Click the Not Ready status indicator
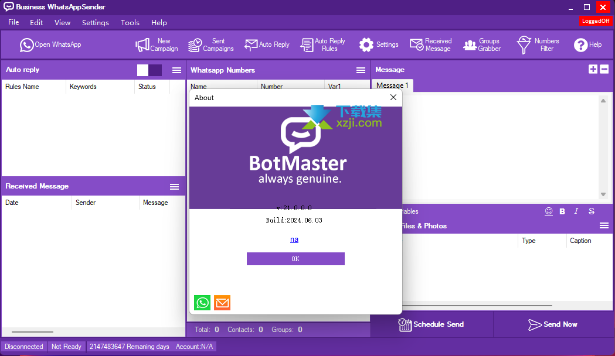 tap(66, 347)
